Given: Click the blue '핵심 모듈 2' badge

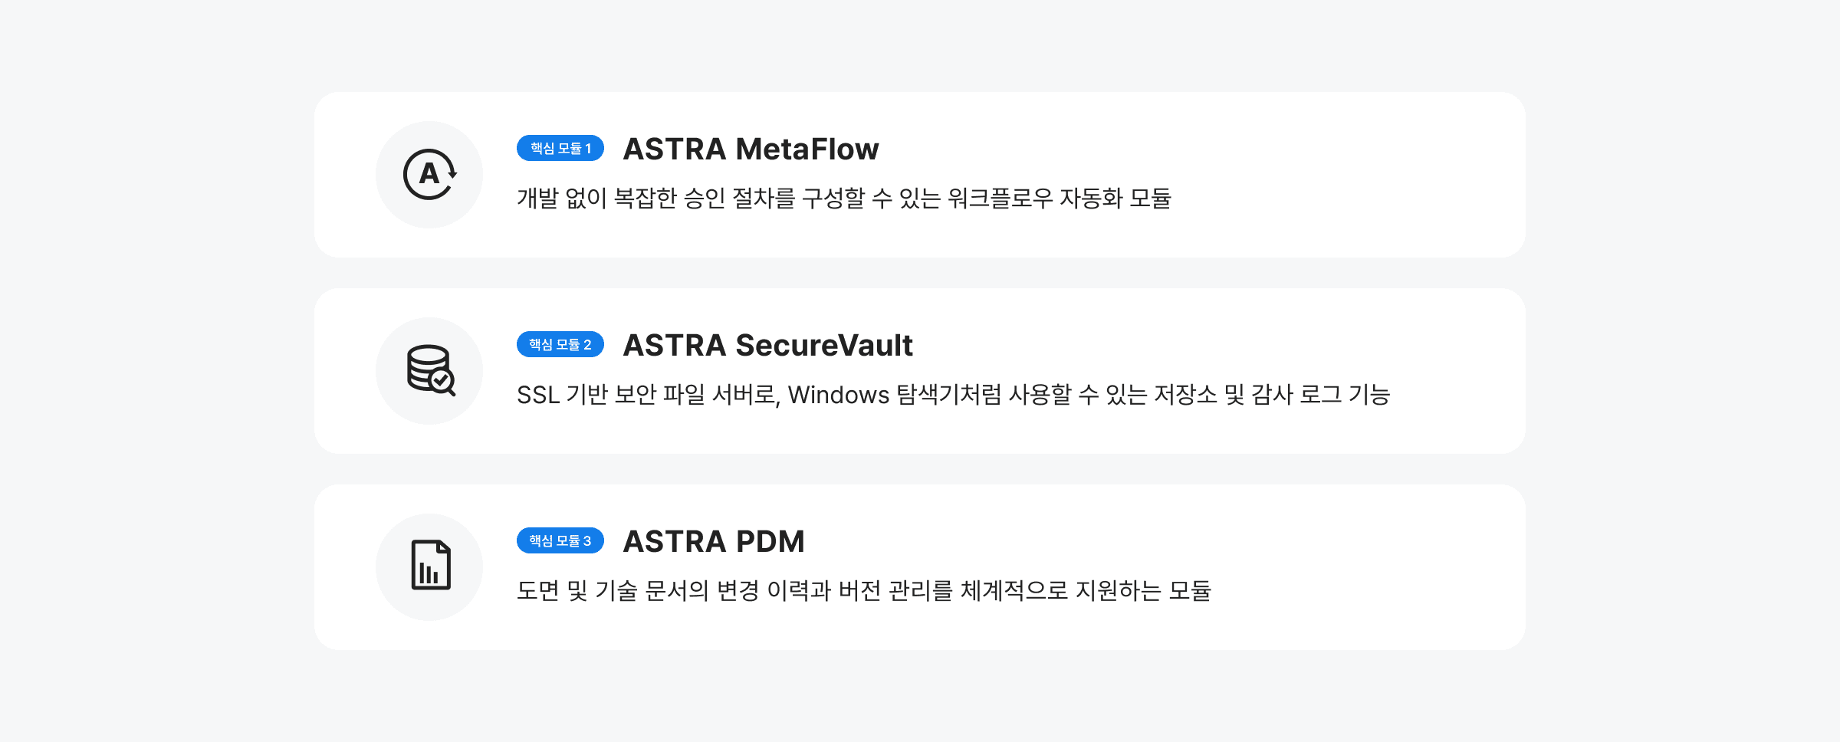Looking at the screenshot, I should (x=560, y=345).
